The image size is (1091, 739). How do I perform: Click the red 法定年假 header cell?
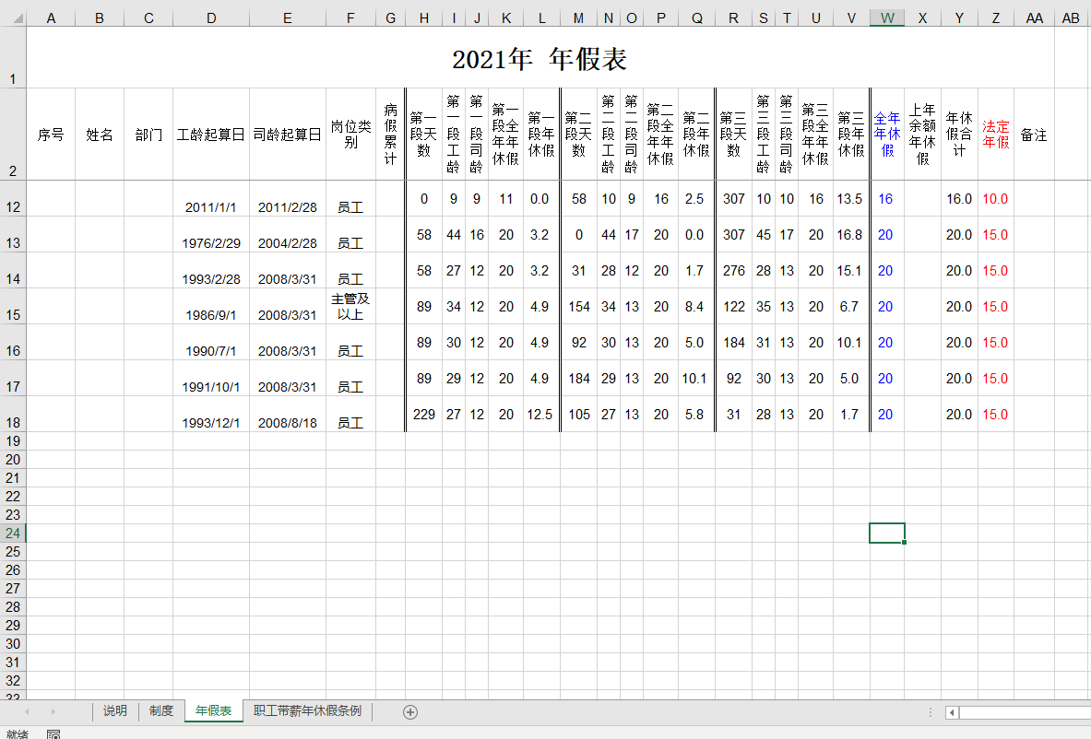coord(996,135)
